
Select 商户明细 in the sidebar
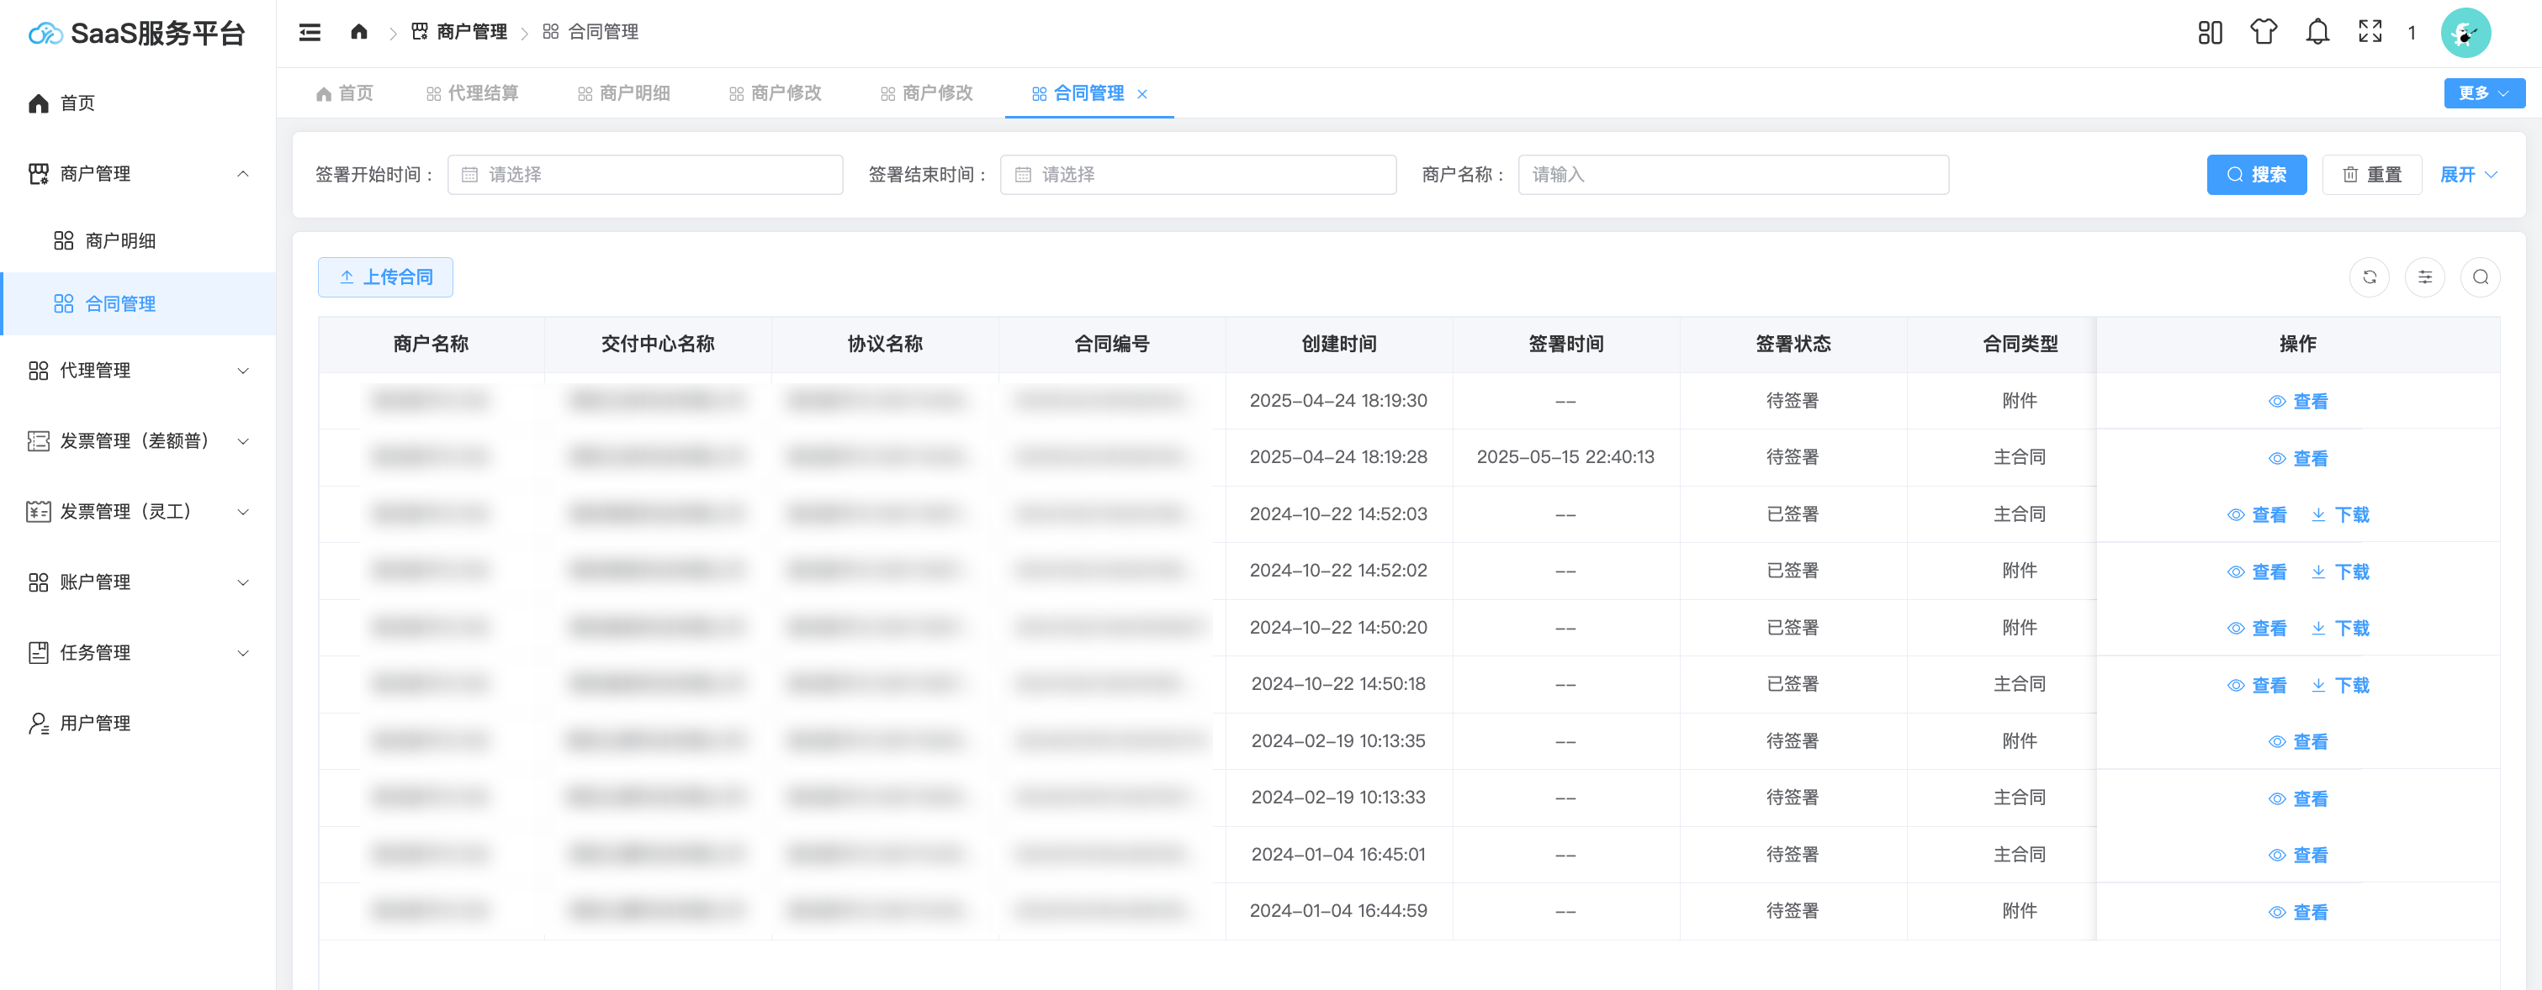pos(120,240)
